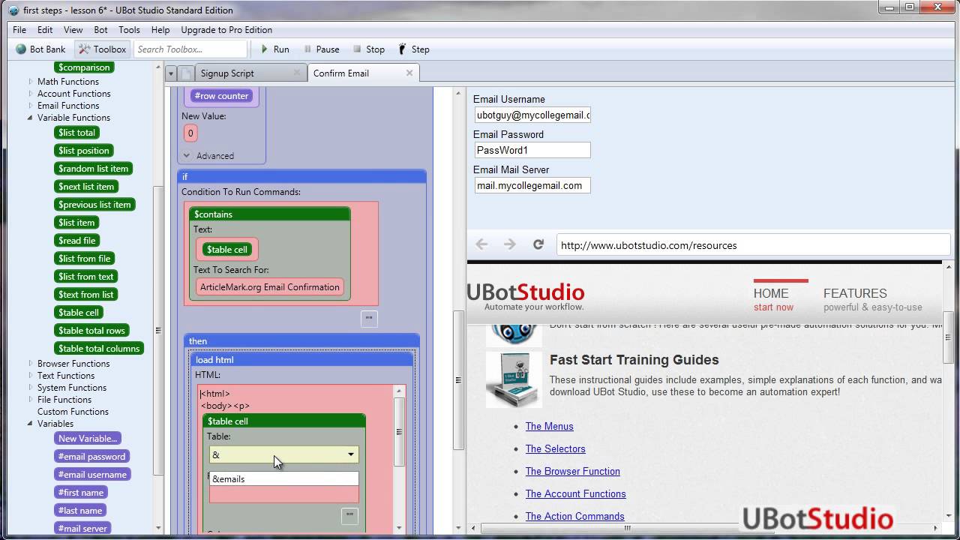Image resolution: width=960 pixels, height=540 pixels.
Task: Select the $random list item function
Action: point(93,169)
